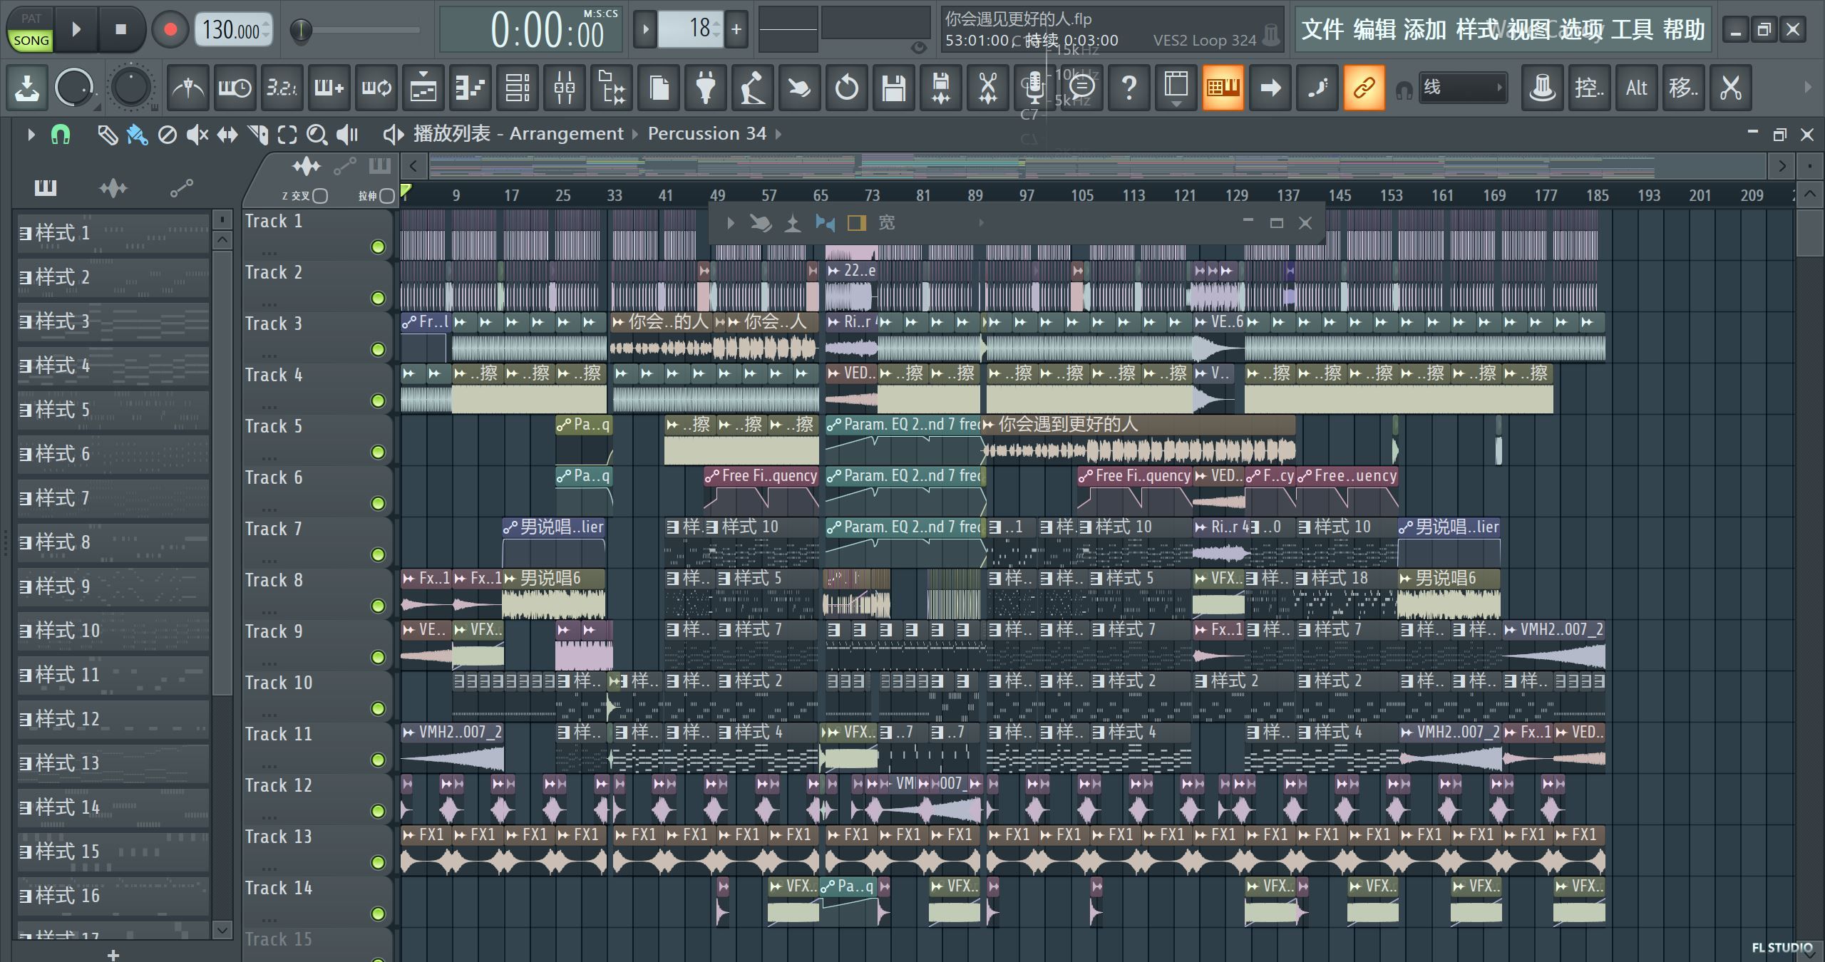Click the undo history circular arrow icon

pyautogui.click(x=847, y=88)
